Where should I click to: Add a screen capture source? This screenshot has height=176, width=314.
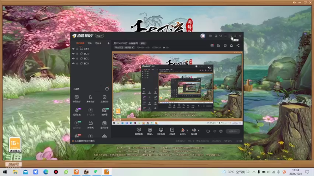tap(139, 131)
